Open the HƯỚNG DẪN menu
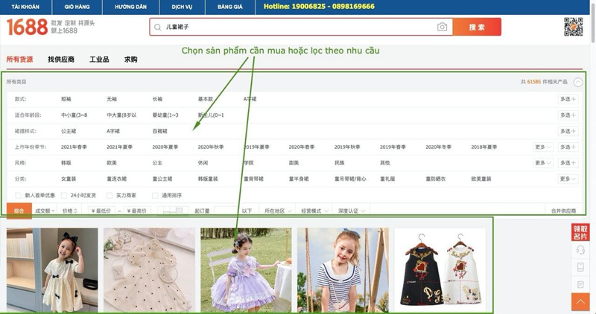This screenshot has height=314, width=596. [131, 7]
